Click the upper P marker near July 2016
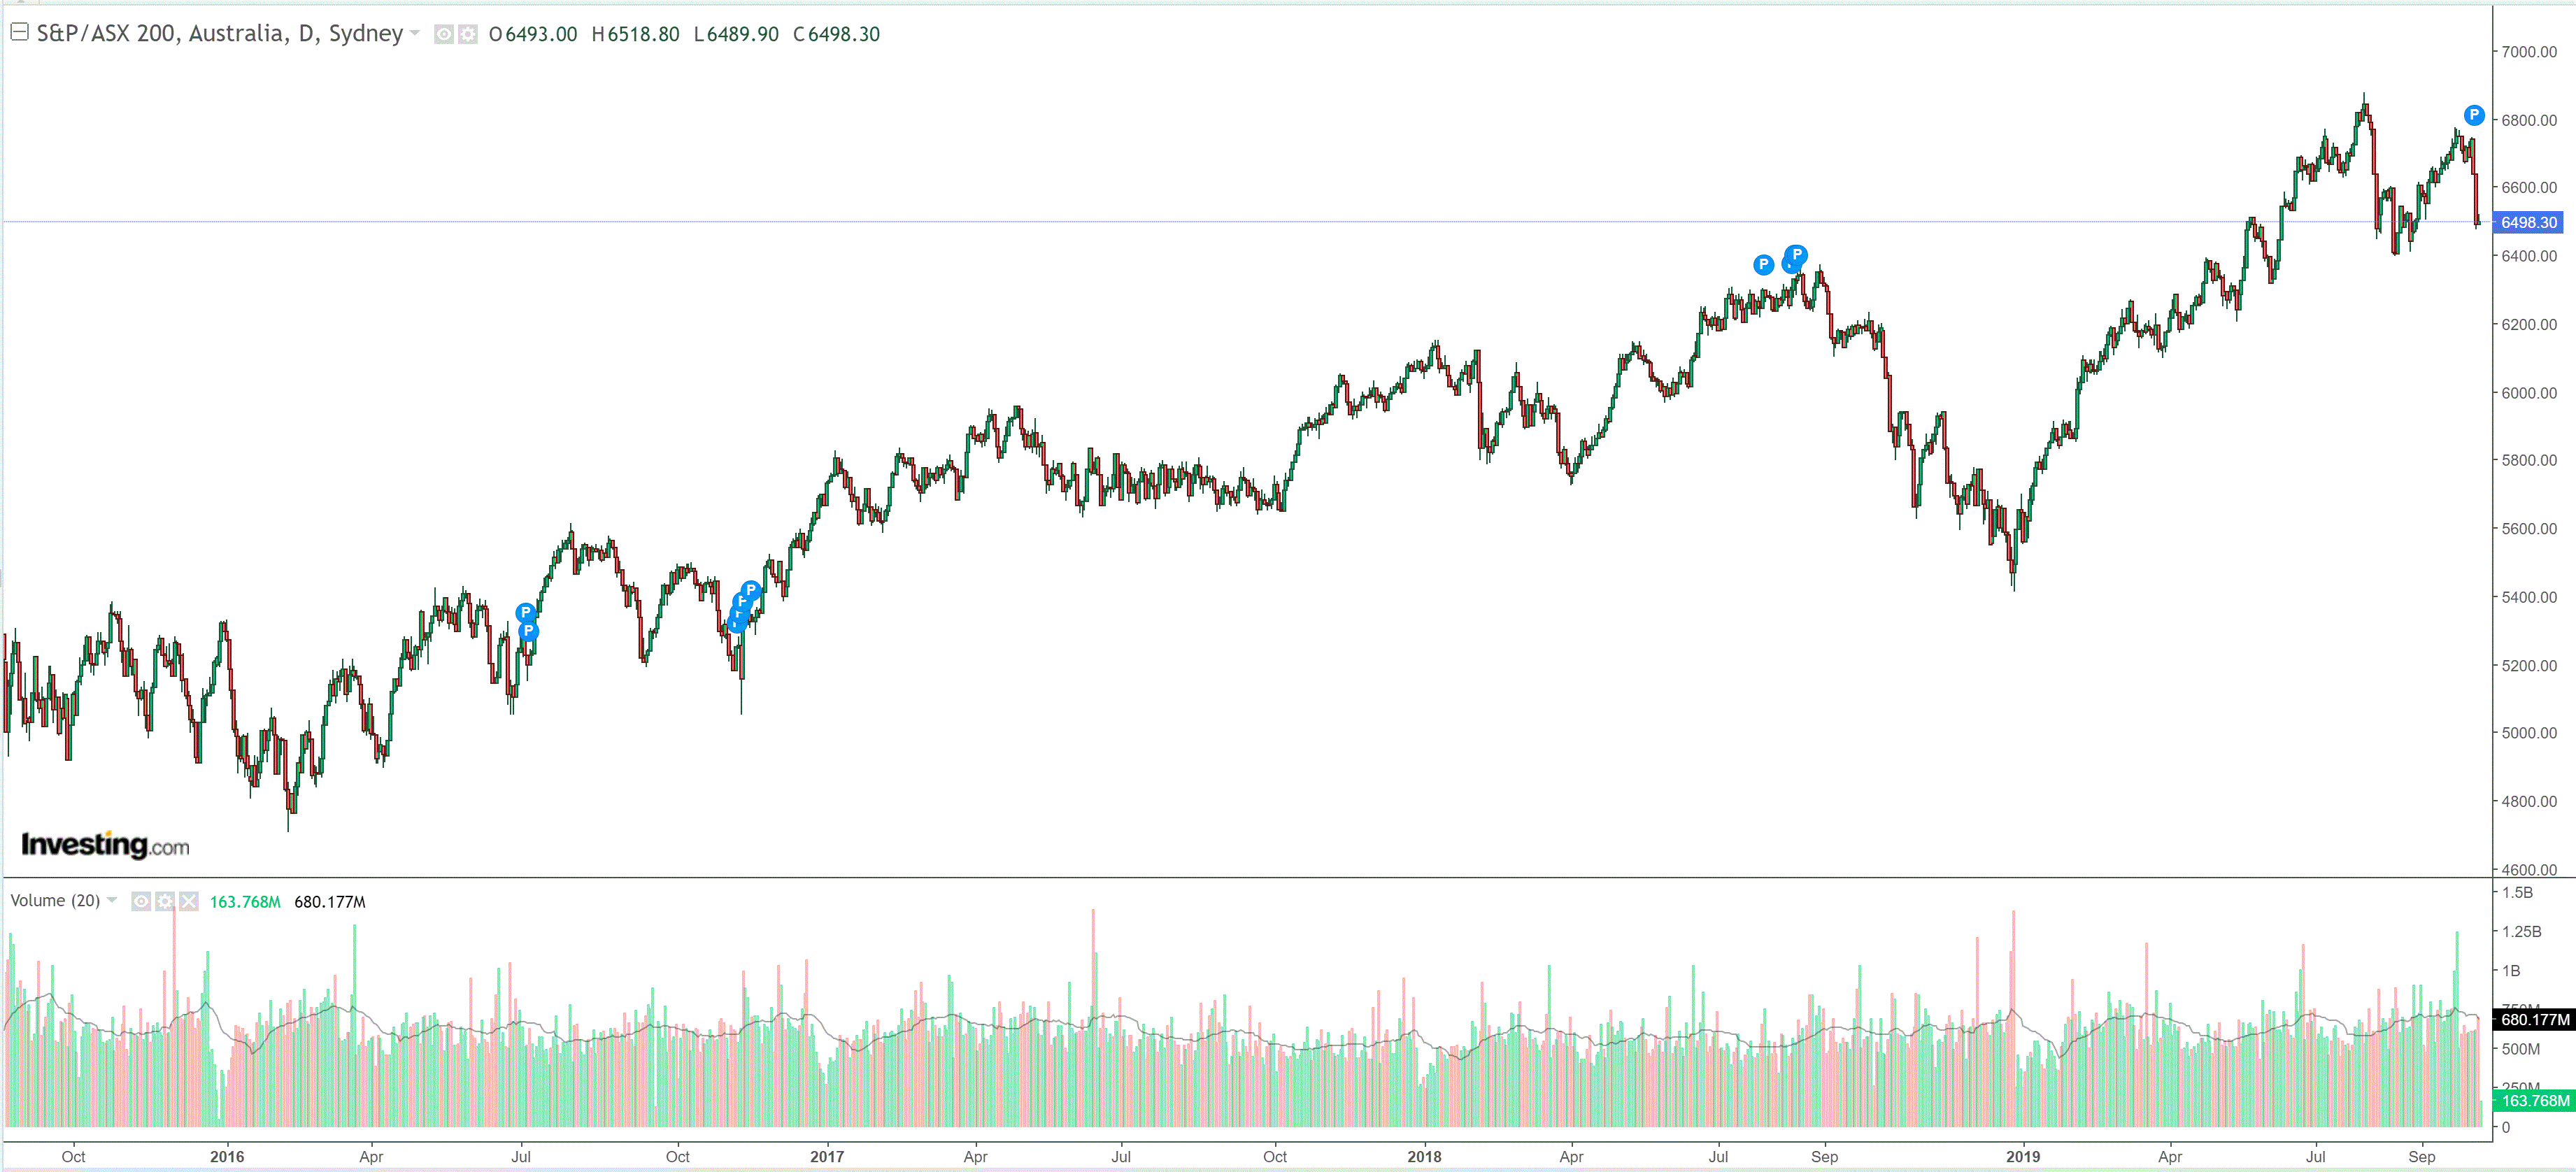Viewport: 2576px width, 1172px height. point(525,612)
